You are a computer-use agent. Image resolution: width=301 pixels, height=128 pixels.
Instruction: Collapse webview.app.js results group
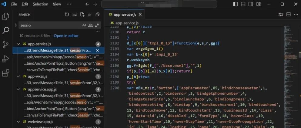tap(18, 122)
